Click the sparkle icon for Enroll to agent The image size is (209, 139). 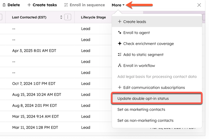click(120, 33)
